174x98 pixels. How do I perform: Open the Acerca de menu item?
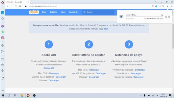(73, 12)
